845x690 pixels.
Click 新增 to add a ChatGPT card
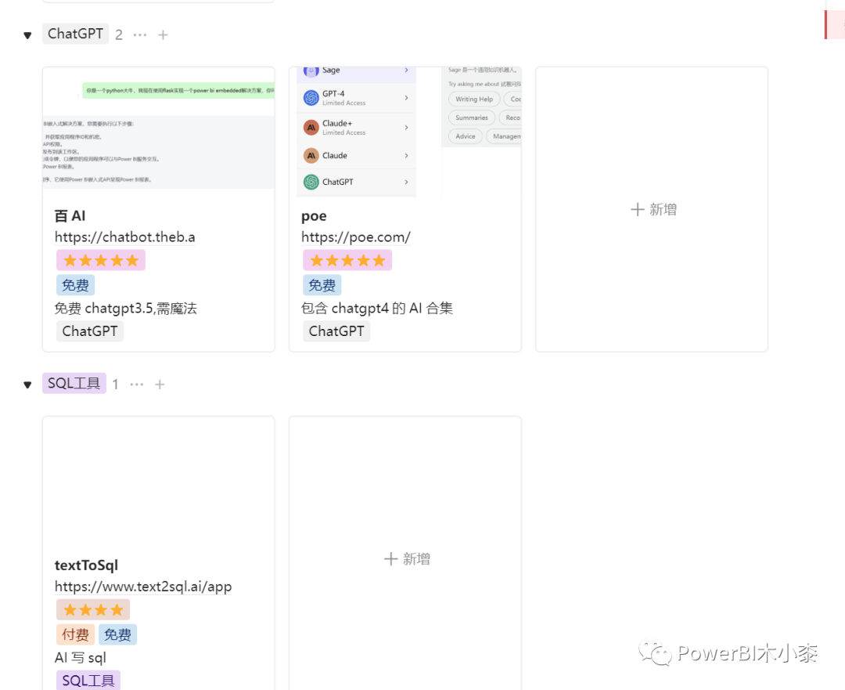[653, 209]
